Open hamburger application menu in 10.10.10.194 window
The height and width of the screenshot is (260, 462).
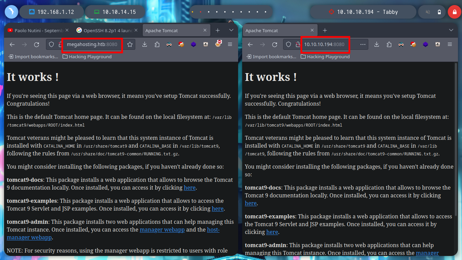pos(450,44)
